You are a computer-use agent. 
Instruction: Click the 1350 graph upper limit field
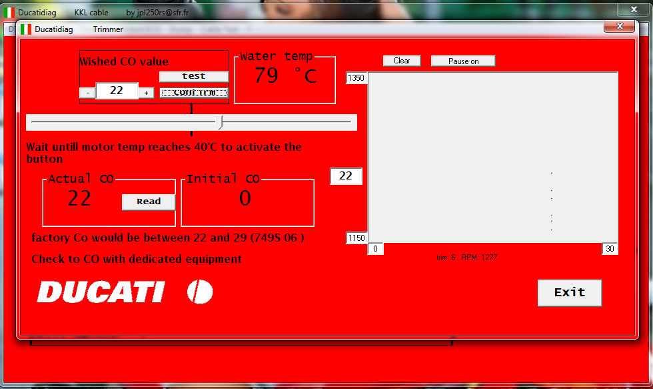[356, 78]
